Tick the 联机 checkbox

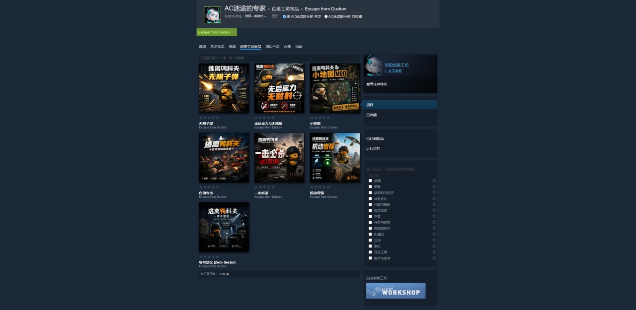point(370,246)
